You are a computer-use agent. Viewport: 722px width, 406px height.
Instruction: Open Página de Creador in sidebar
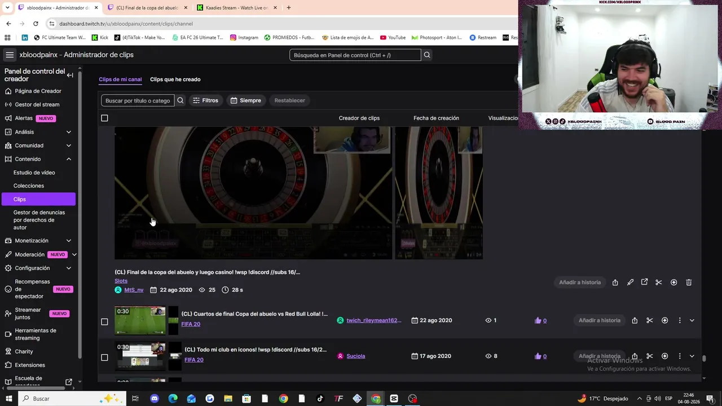click(38, 91)
